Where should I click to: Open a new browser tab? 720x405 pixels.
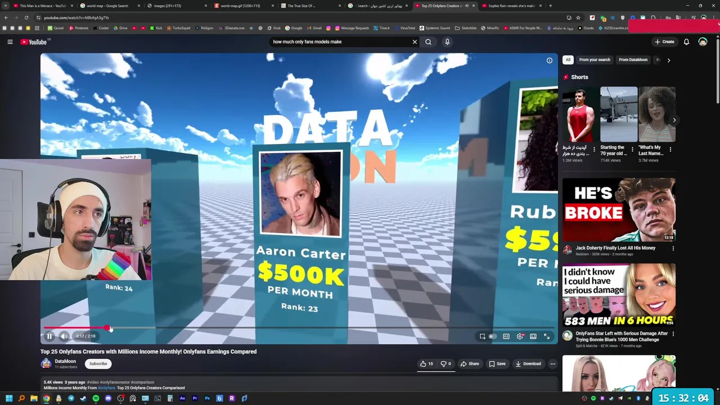point(550,6)
